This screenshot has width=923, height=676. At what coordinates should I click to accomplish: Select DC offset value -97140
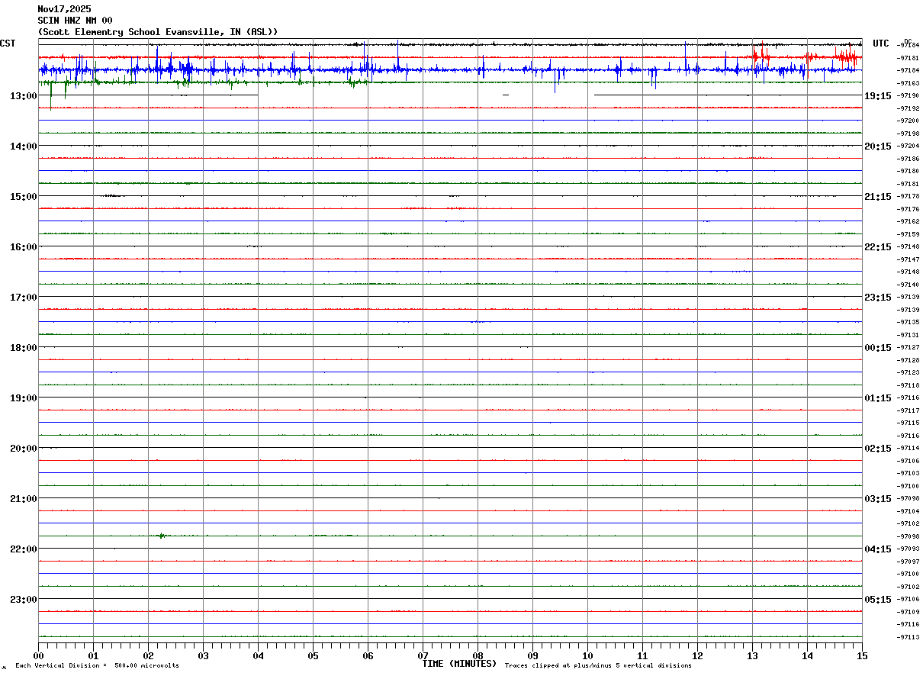pyautogui.click(x=909, y=285)
